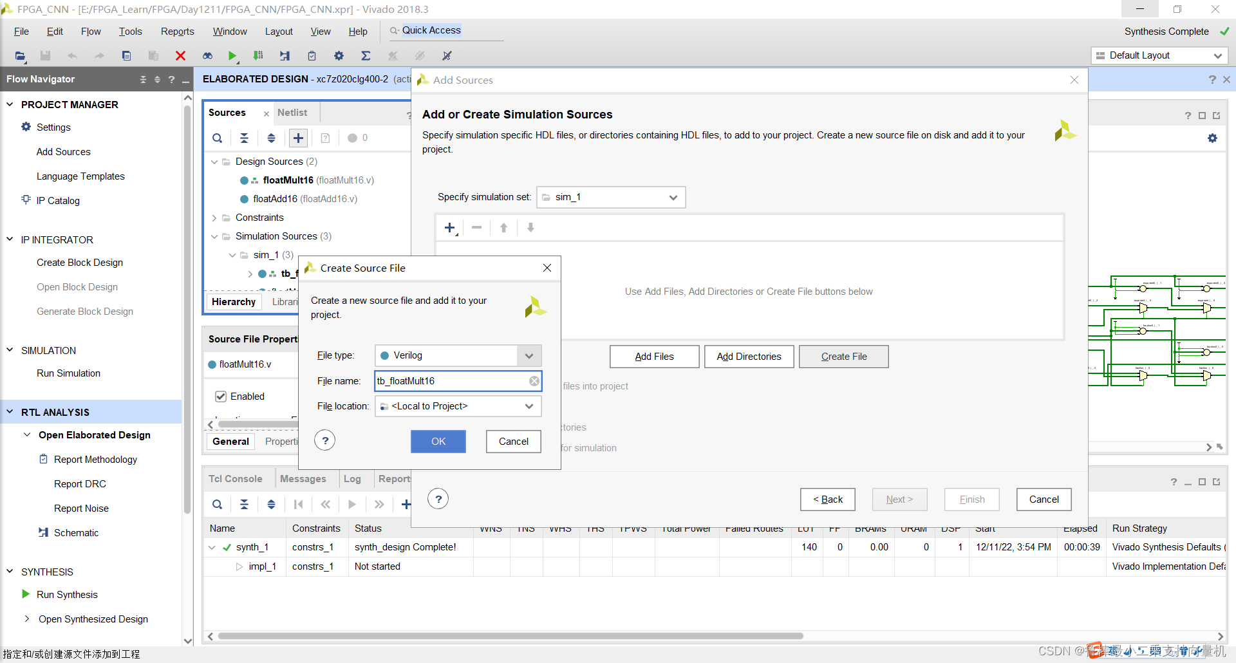Switch to the Netlist tab
The width and height of the screenshot is (1236, 663).
[x=292, y=113]
